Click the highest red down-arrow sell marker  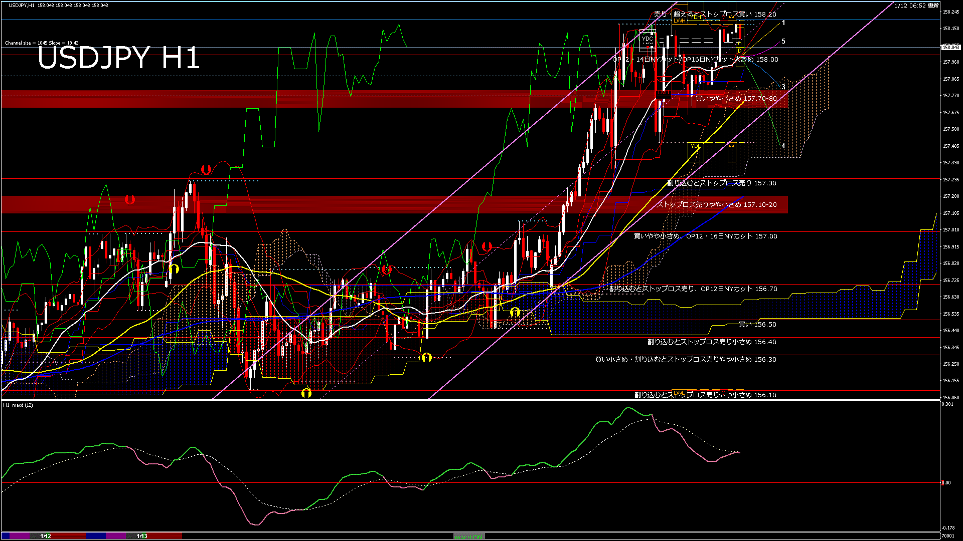(206, 170)
